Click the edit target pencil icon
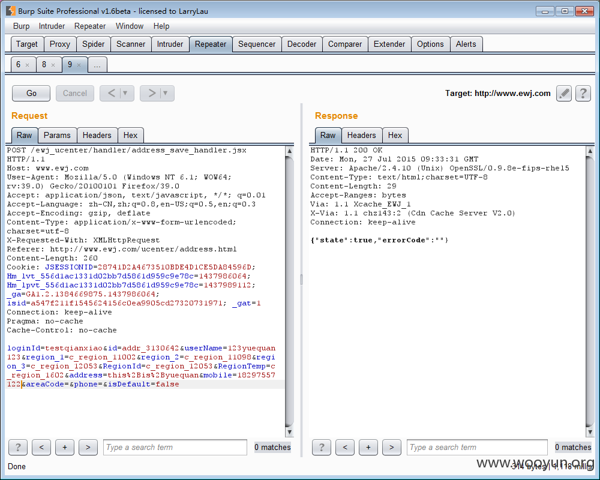Image resolution: width=600 pixels, height=480 pixels. (x=563, y=94)
